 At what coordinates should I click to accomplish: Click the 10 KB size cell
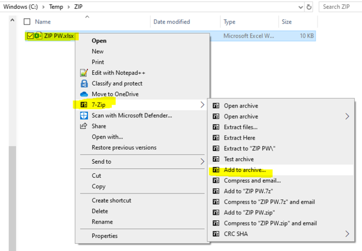tap(307, 36)
